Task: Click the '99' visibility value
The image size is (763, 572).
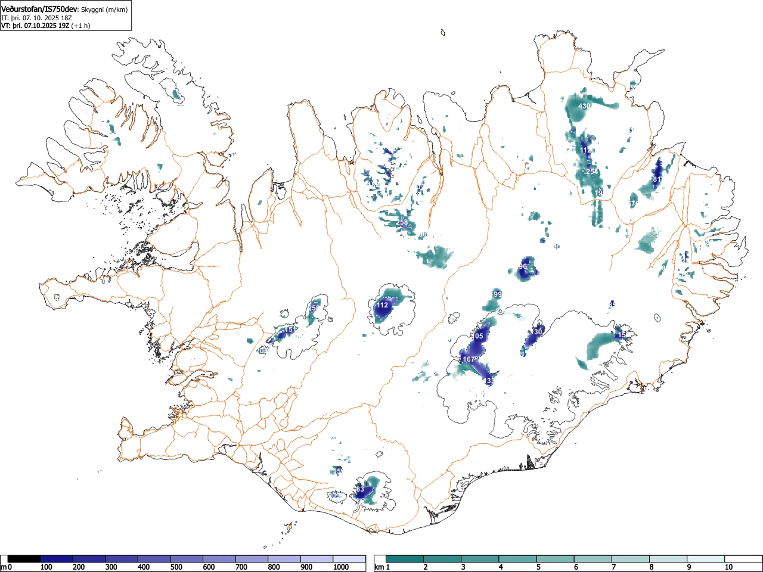Action: (x=498, y=294)
